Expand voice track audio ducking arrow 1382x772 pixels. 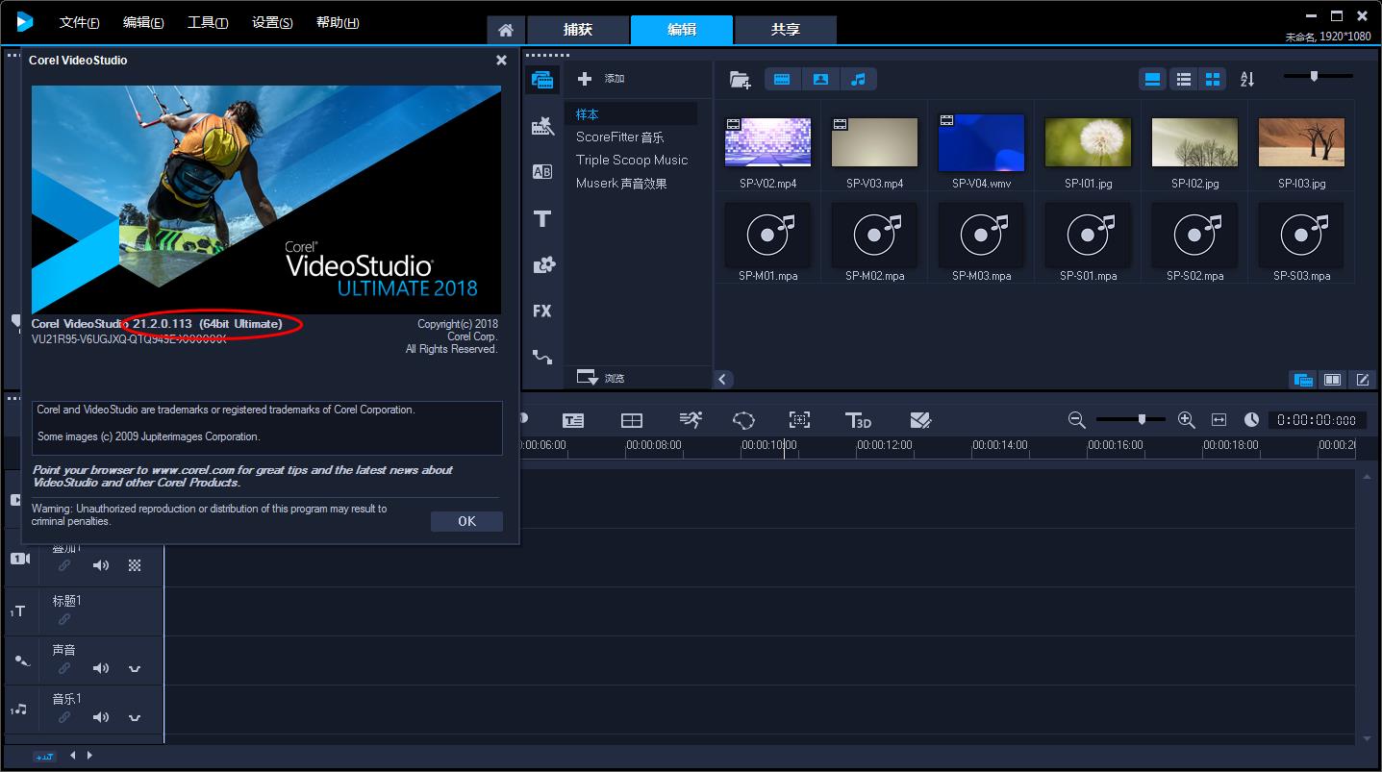pos(135,668)
